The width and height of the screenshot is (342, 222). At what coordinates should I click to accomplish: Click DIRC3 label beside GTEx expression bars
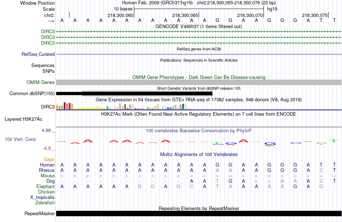pos(48,107)
